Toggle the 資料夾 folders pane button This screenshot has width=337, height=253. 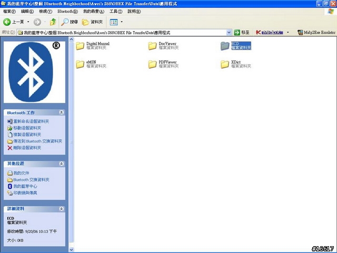coord(93,22)
